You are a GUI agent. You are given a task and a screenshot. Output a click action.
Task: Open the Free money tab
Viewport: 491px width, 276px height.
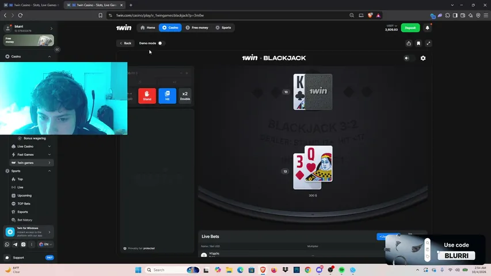click(197, 28)
